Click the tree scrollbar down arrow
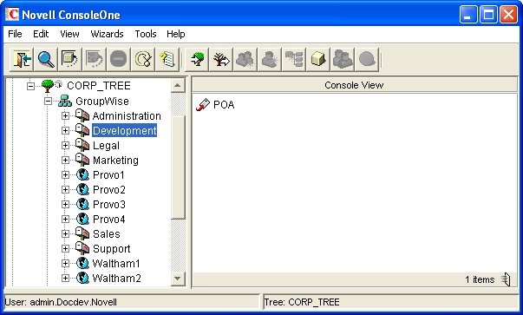Image resolution: width=523 pixels, height=315 pixels. [178, 279]
